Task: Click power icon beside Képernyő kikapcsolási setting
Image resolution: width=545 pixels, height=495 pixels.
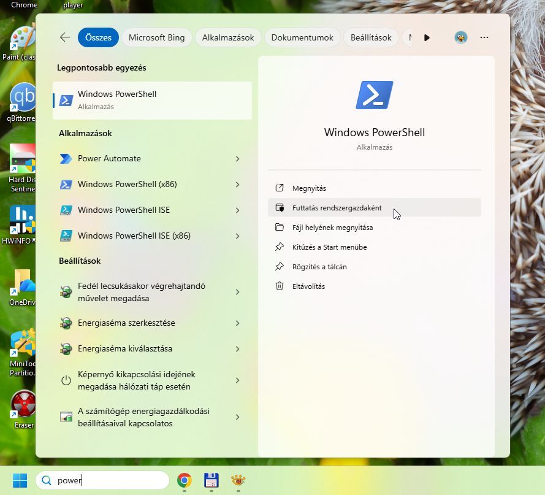Action: click(x=66, y=380)
